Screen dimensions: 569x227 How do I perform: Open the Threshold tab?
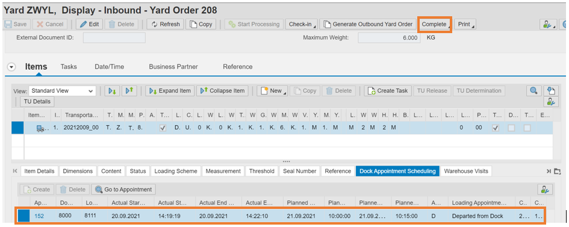(262, 171)
